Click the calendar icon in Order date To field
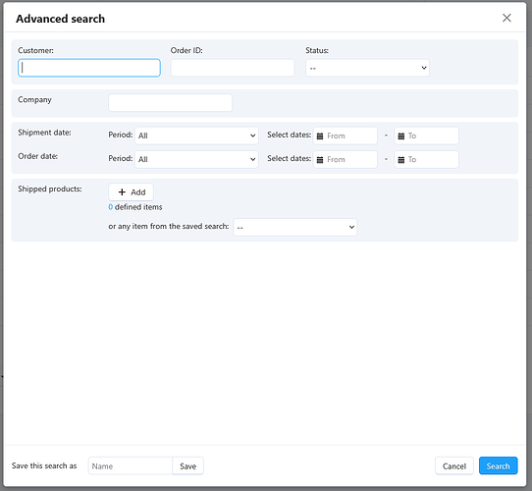Image resolution: width=532 pixels, height=491 pixels. [x=401, y=160]
